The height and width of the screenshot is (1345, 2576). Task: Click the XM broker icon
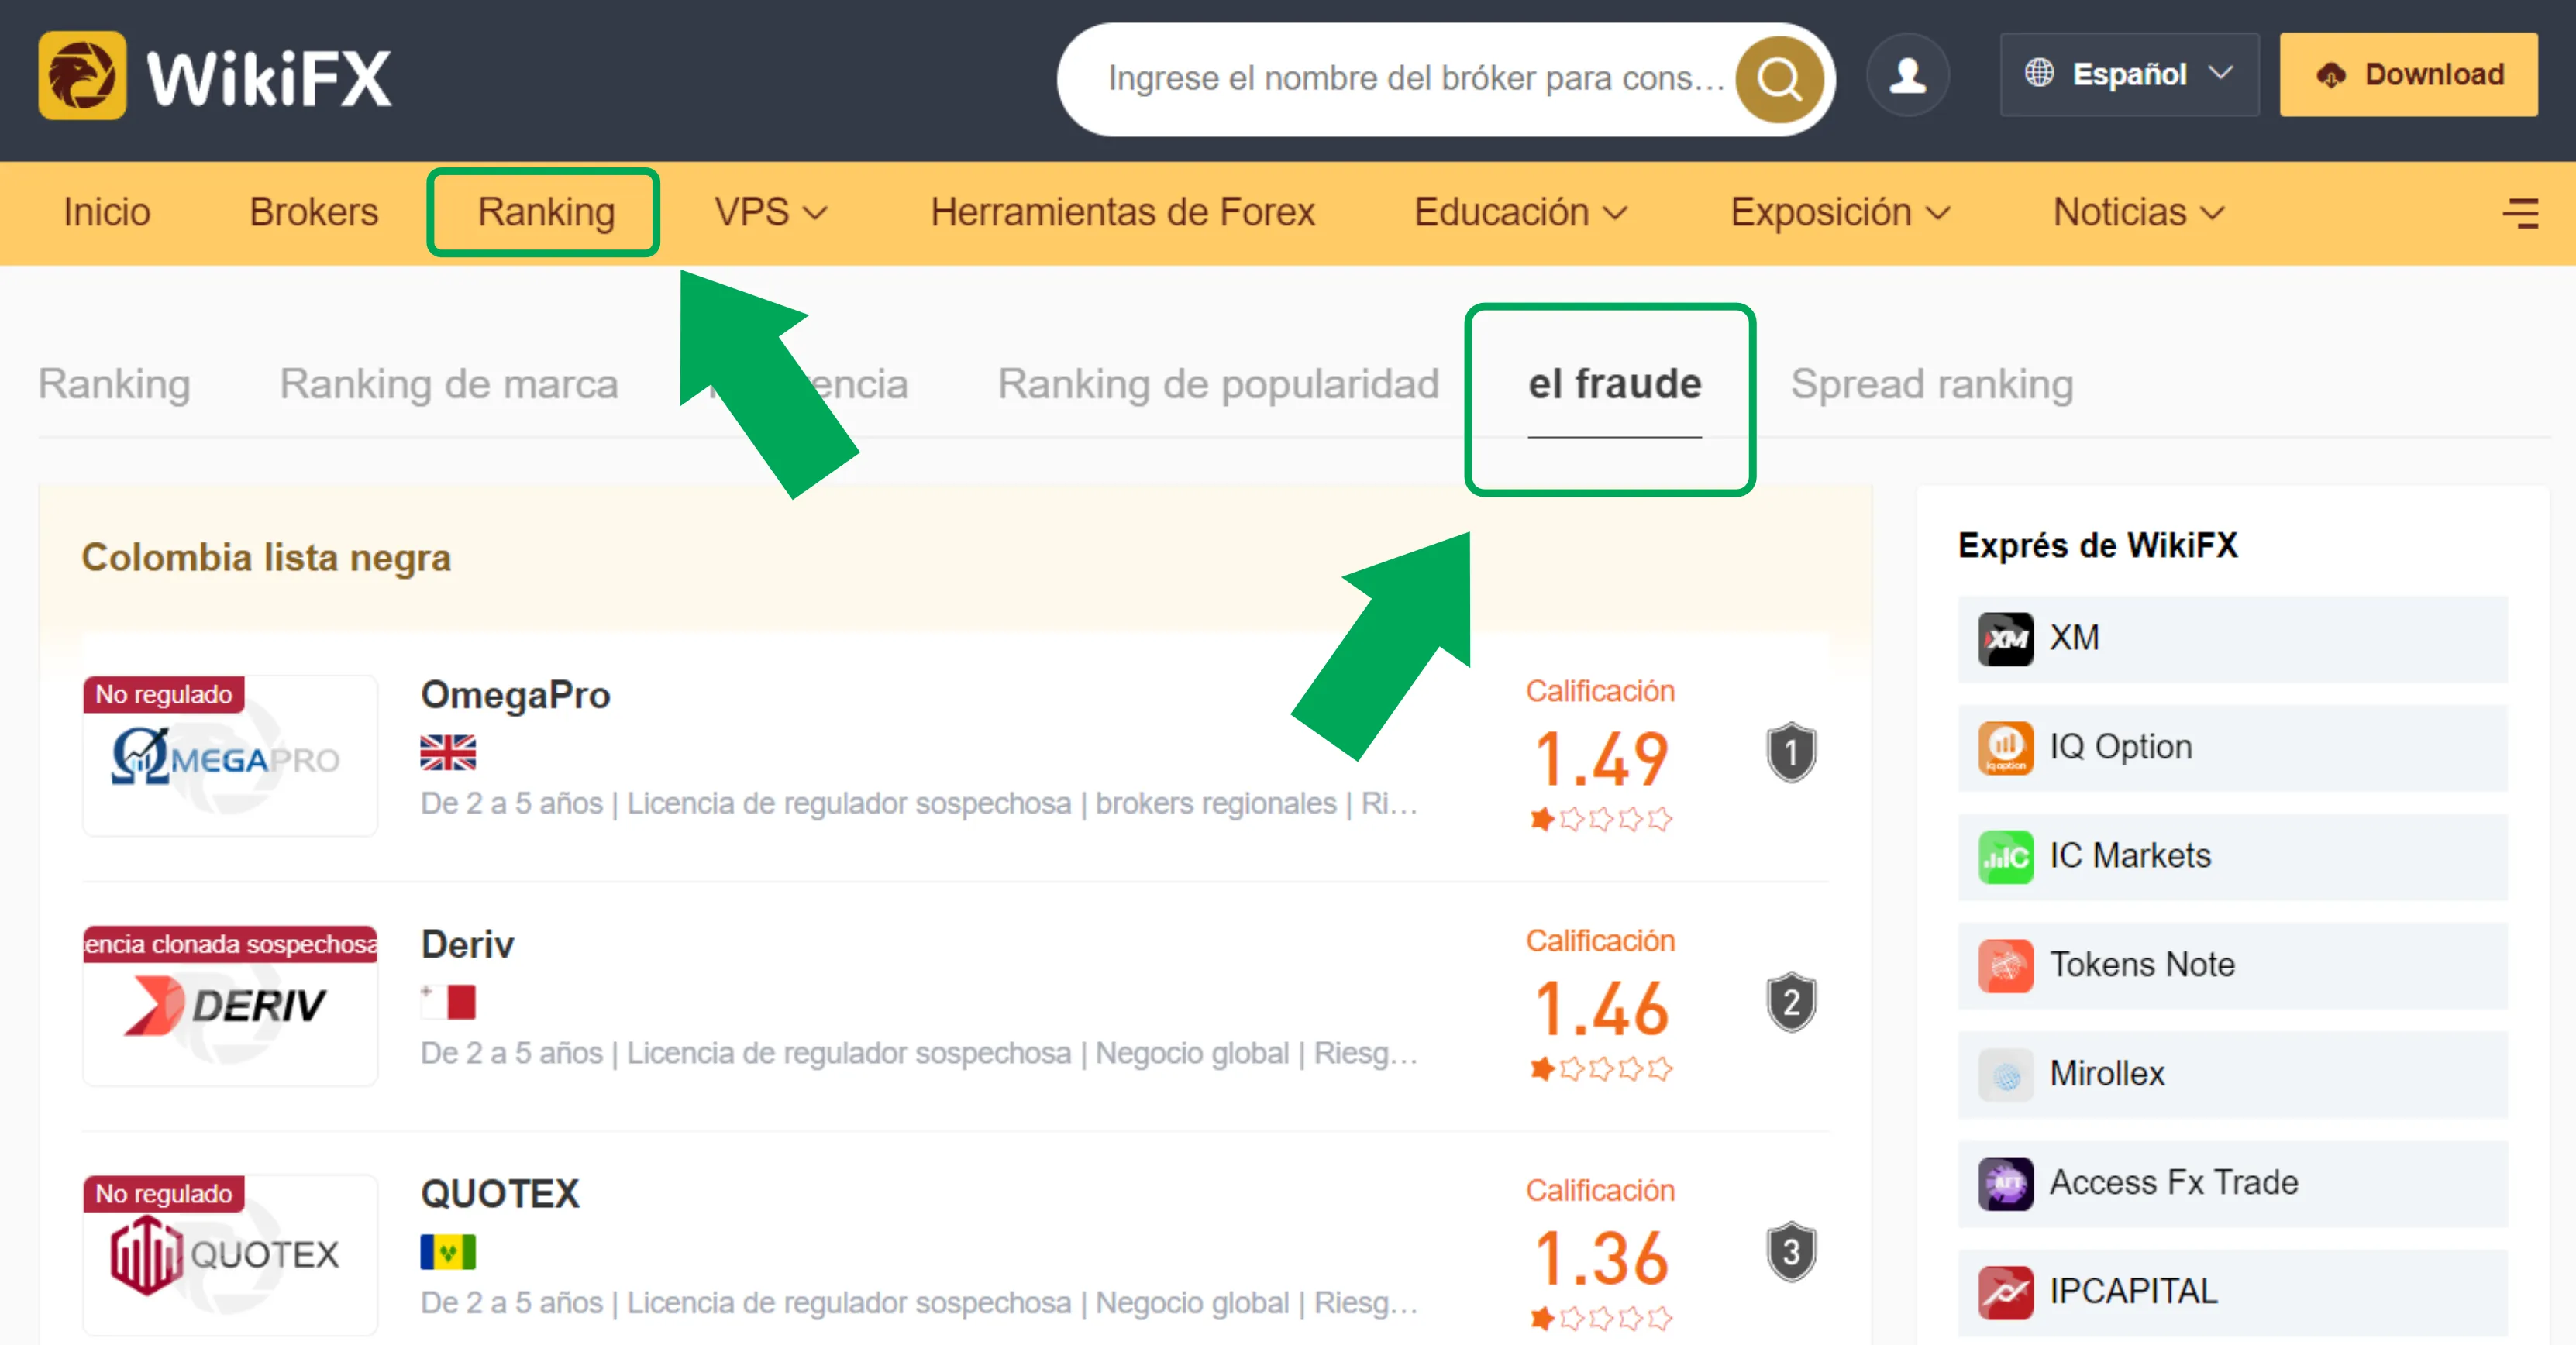click(x=2006, y=639)
